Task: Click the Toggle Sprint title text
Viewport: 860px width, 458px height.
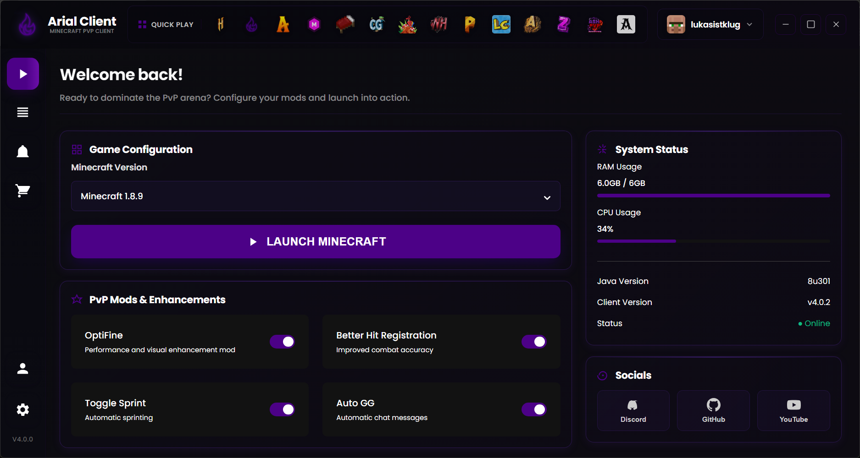Action: [x=115, y=403]
